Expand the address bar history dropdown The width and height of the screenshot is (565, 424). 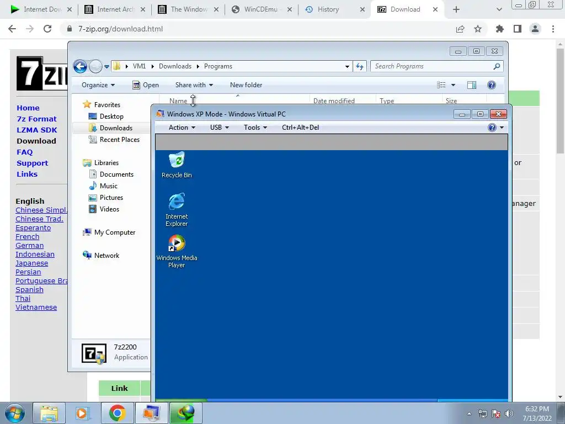[347, 66]
